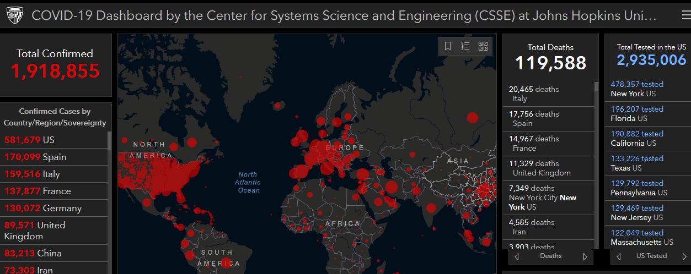Click the NORTH AMERICA map label
Screen dimensions: 691x274
point(149,150)
